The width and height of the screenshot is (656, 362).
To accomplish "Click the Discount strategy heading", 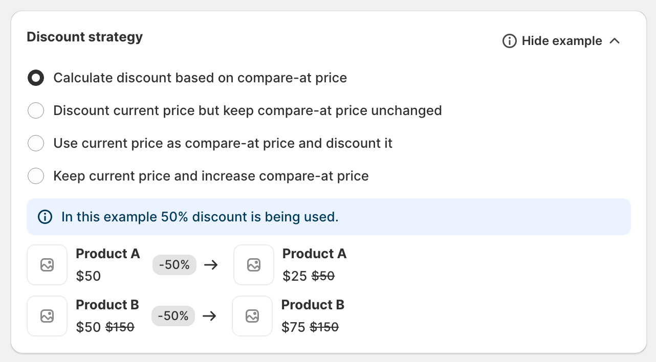I will pos(84,37).
